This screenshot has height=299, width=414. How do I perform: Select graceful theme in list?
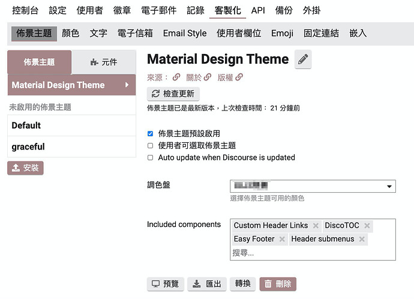tap(71, 147)
